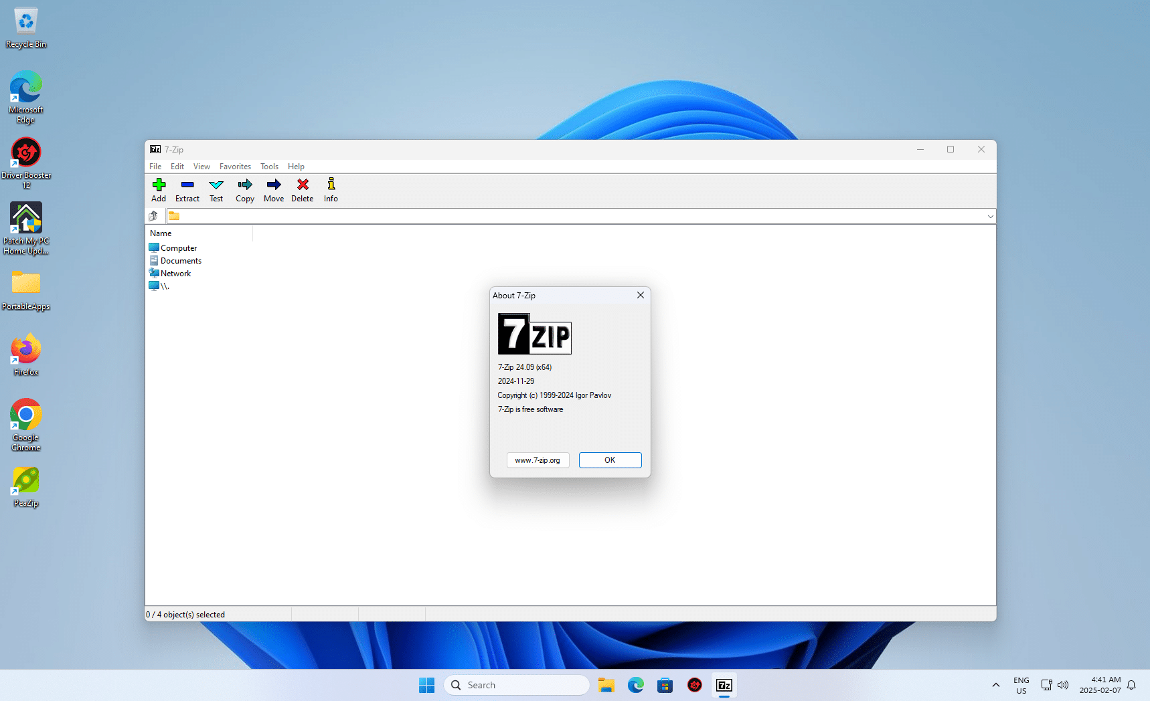Open the volume speaker tray icon
This screenshot has height=701, width=1150.
coord(1063,685)
